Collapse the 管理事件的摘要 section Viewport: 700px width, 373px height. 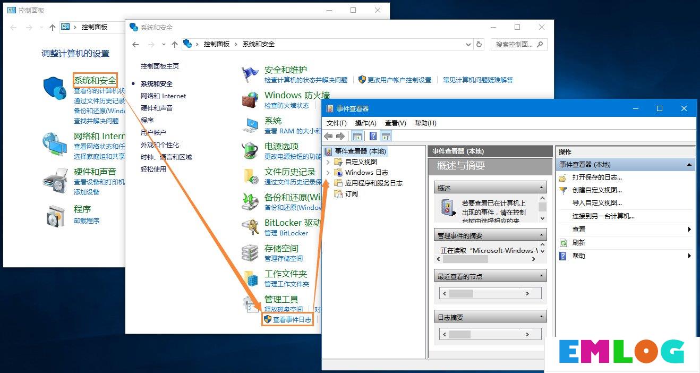coord(542,235)
